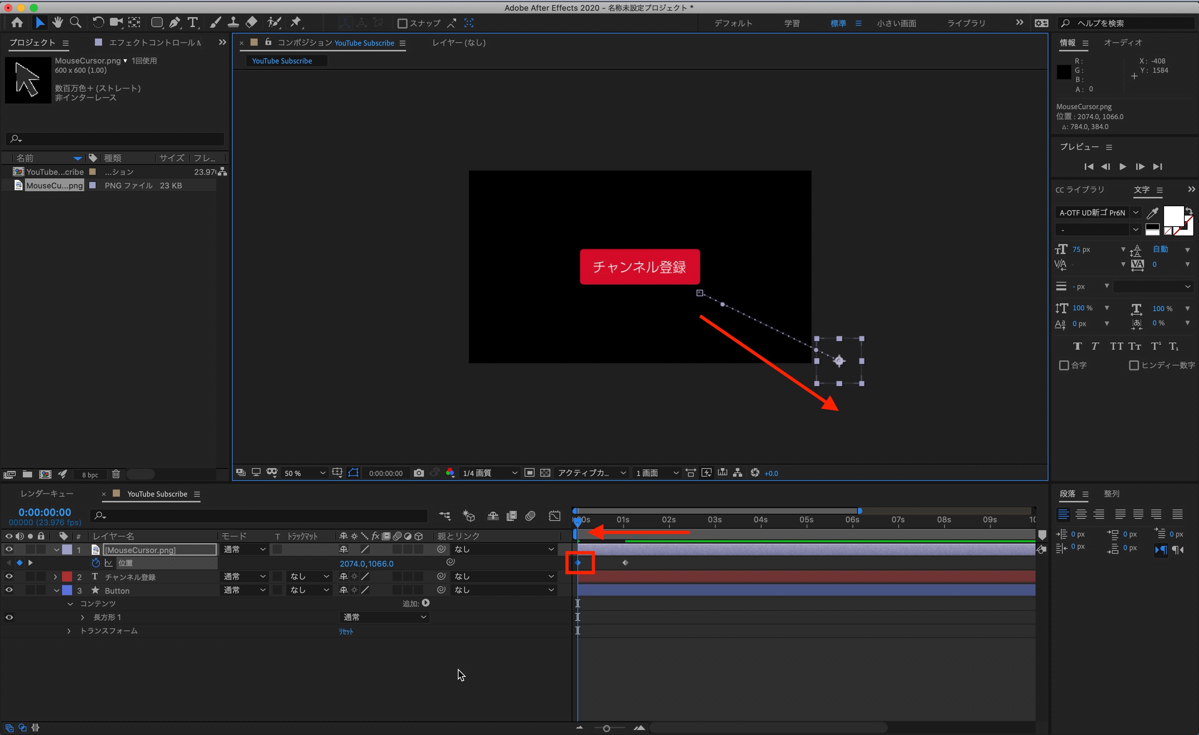
Task: Enable the 合字 checkbox
Action: tap(1064, 365)
